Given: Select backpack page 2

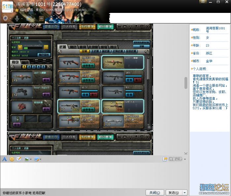Looking at the screenshot, I should (x=29, y=67).
